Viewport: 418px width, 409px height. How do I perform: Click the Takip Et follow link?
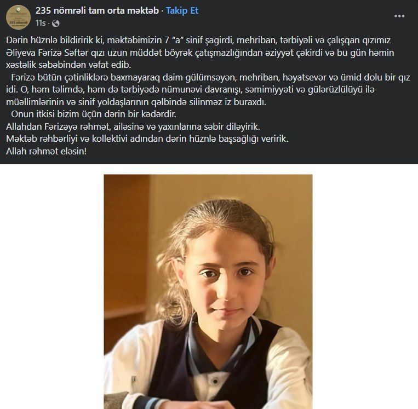pyautogui.click(x=182, y=10)
